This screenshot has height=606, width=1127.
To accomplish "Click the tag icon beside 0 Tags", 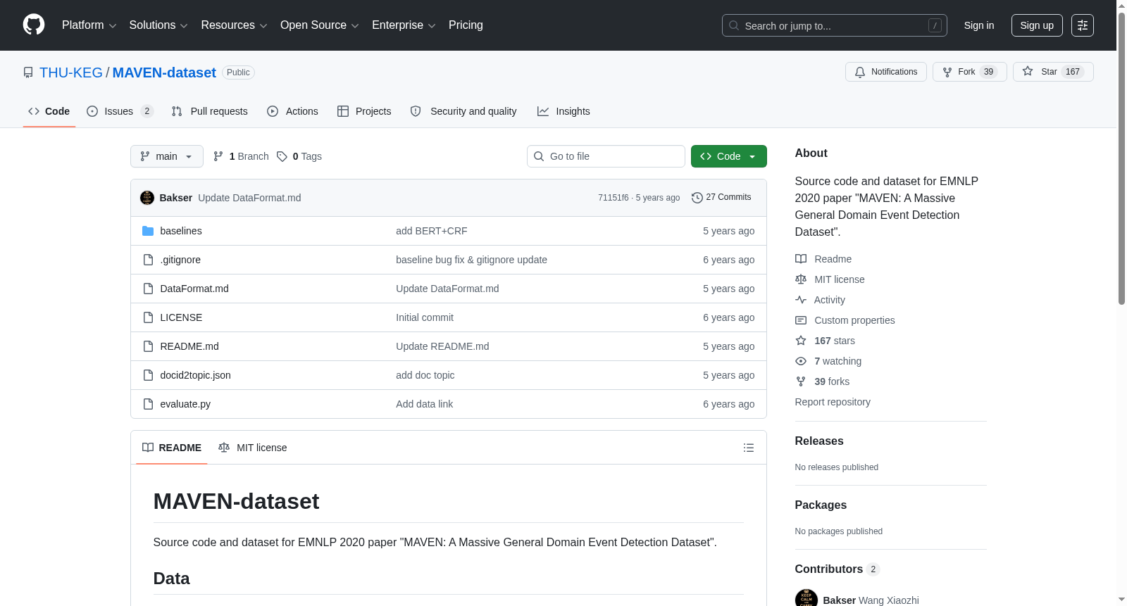I will click(282, 156).
